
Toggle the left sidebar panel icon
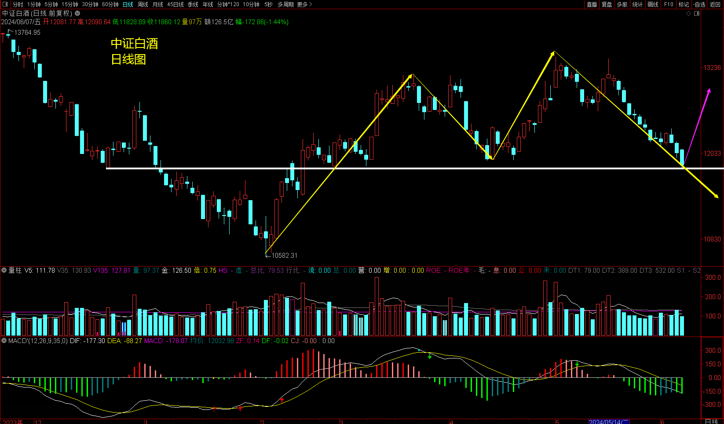(5, 4)
